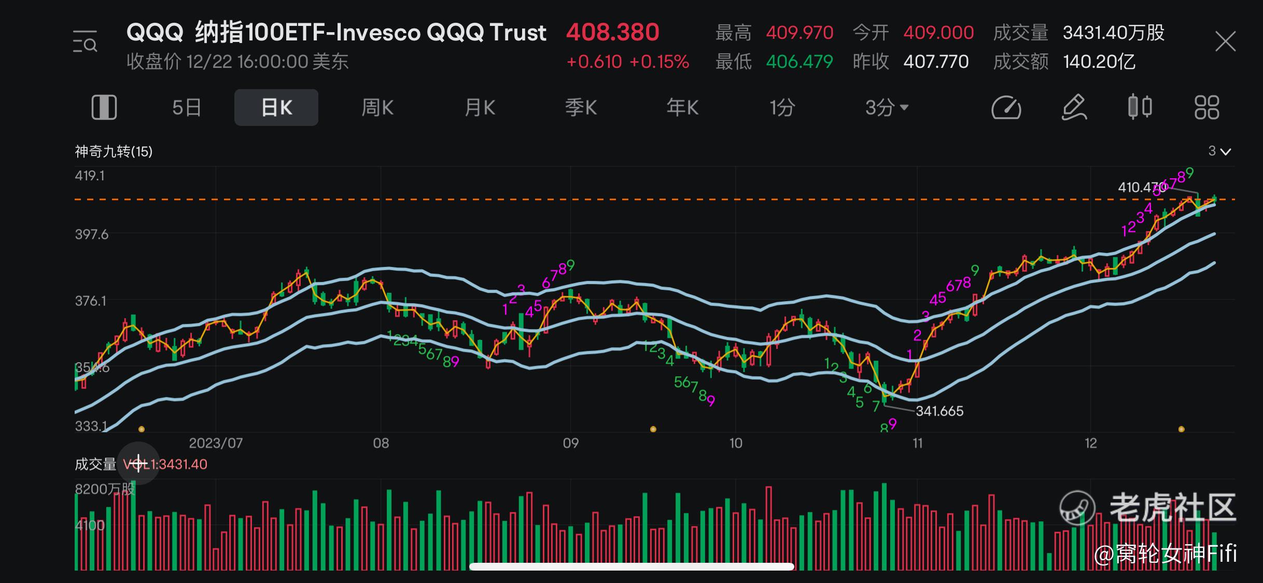The width and height of the screenshot is (1263, 583).
Task: Tap the 成交量 volume indicator label
Action: point(95,464)
